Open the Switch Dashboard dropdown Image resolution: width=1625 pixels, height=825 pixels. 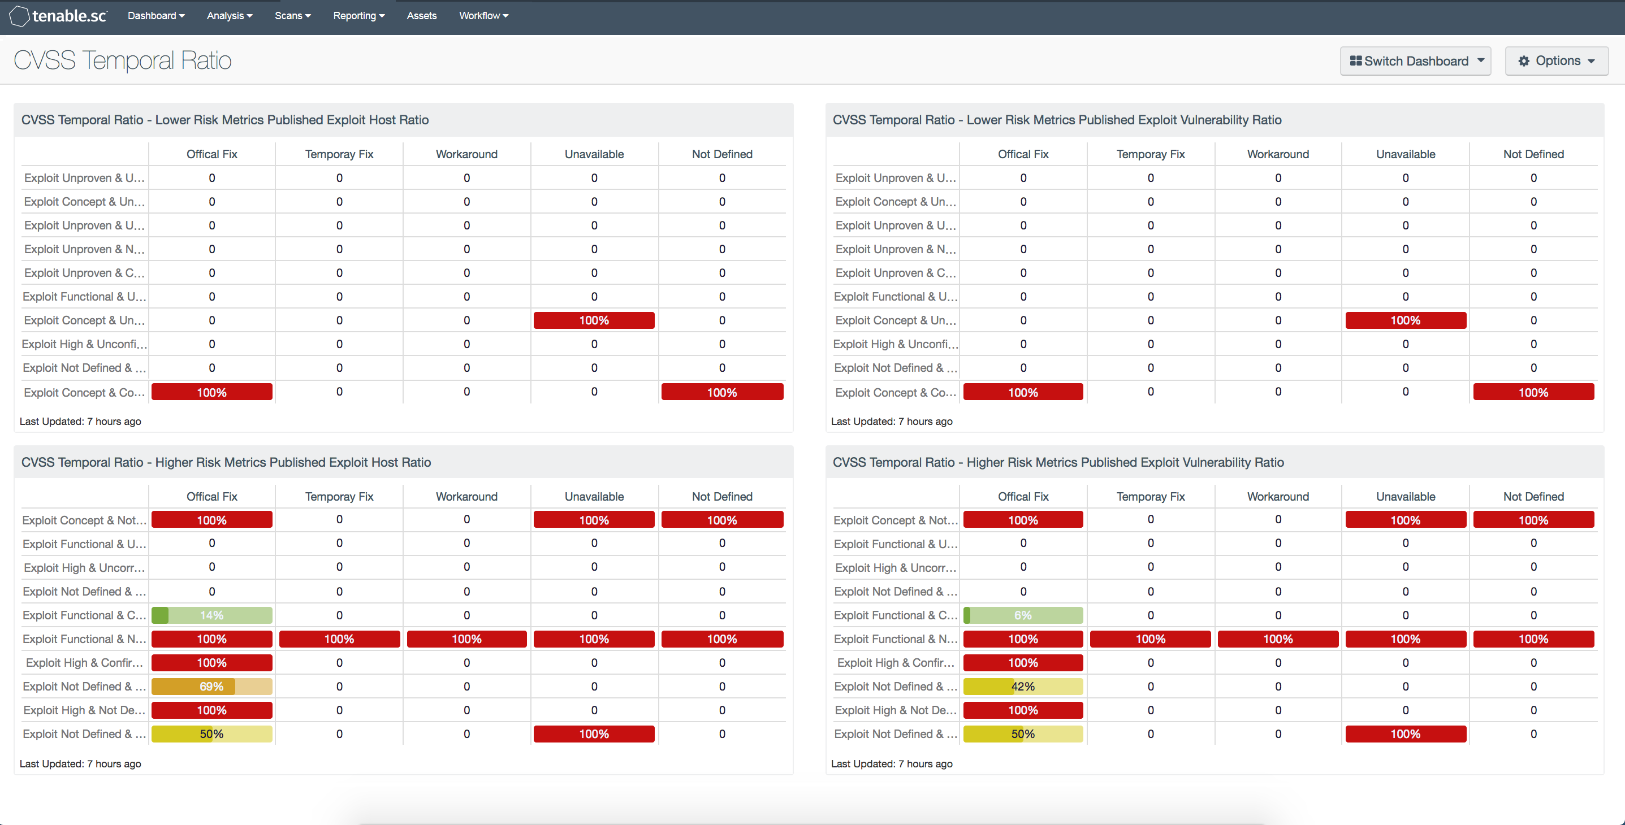pos(1415,61)
